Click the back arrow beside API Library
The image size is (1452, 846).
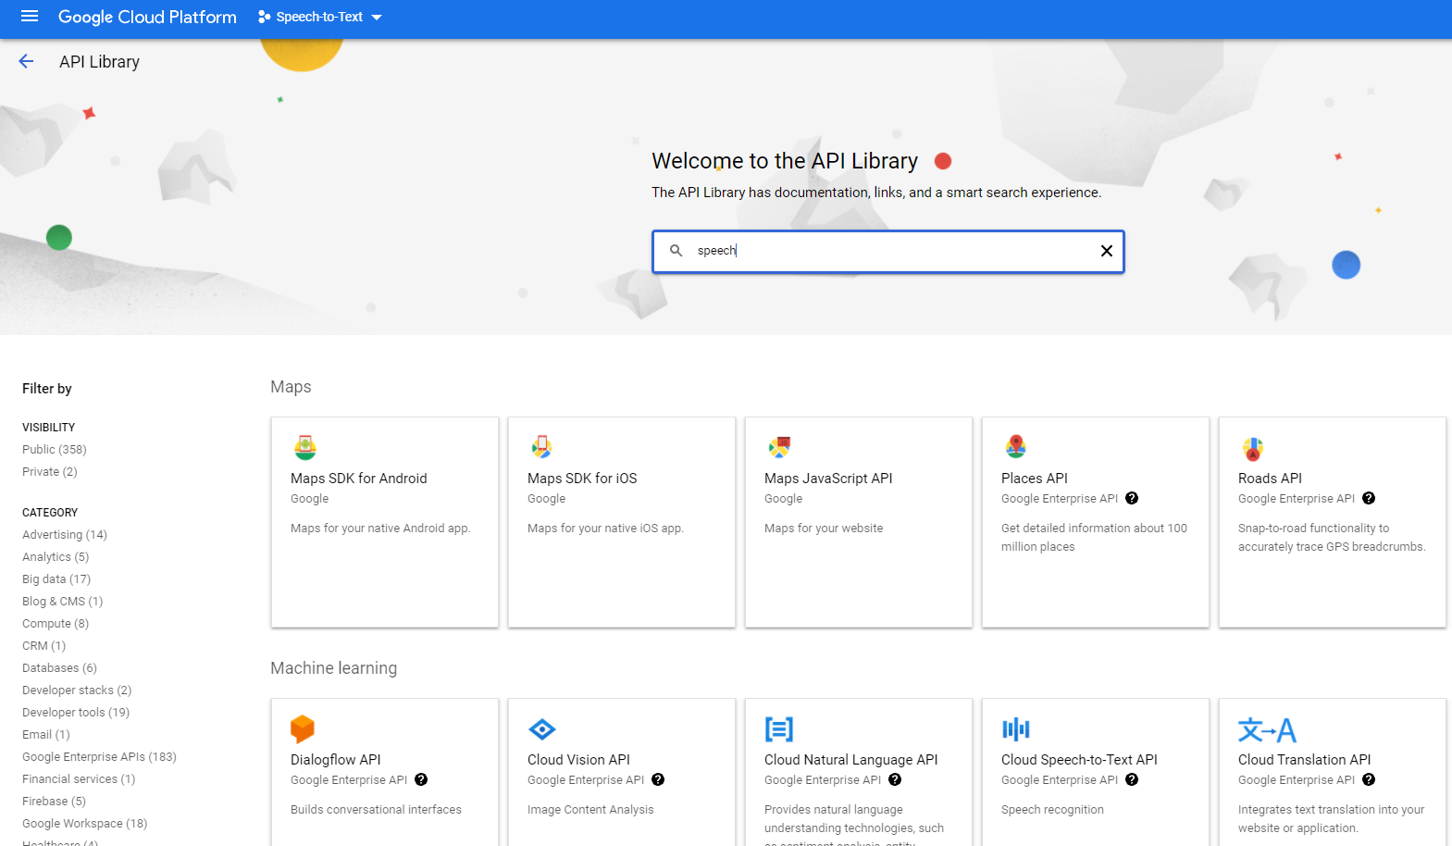[26, 62]
